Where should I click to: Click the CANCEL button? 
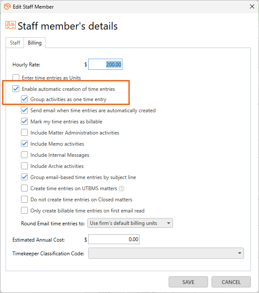(231, 282)
